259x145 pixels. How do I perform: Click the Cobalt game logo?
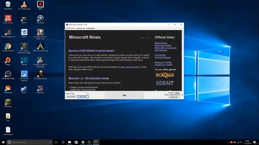pyautogui.click(x=165, y=83)
